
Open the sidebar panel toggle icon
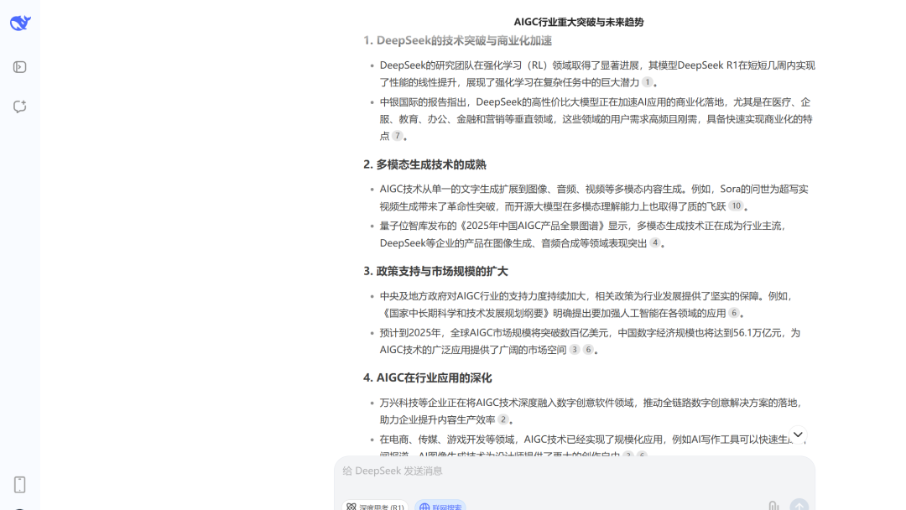pos(19,67)
